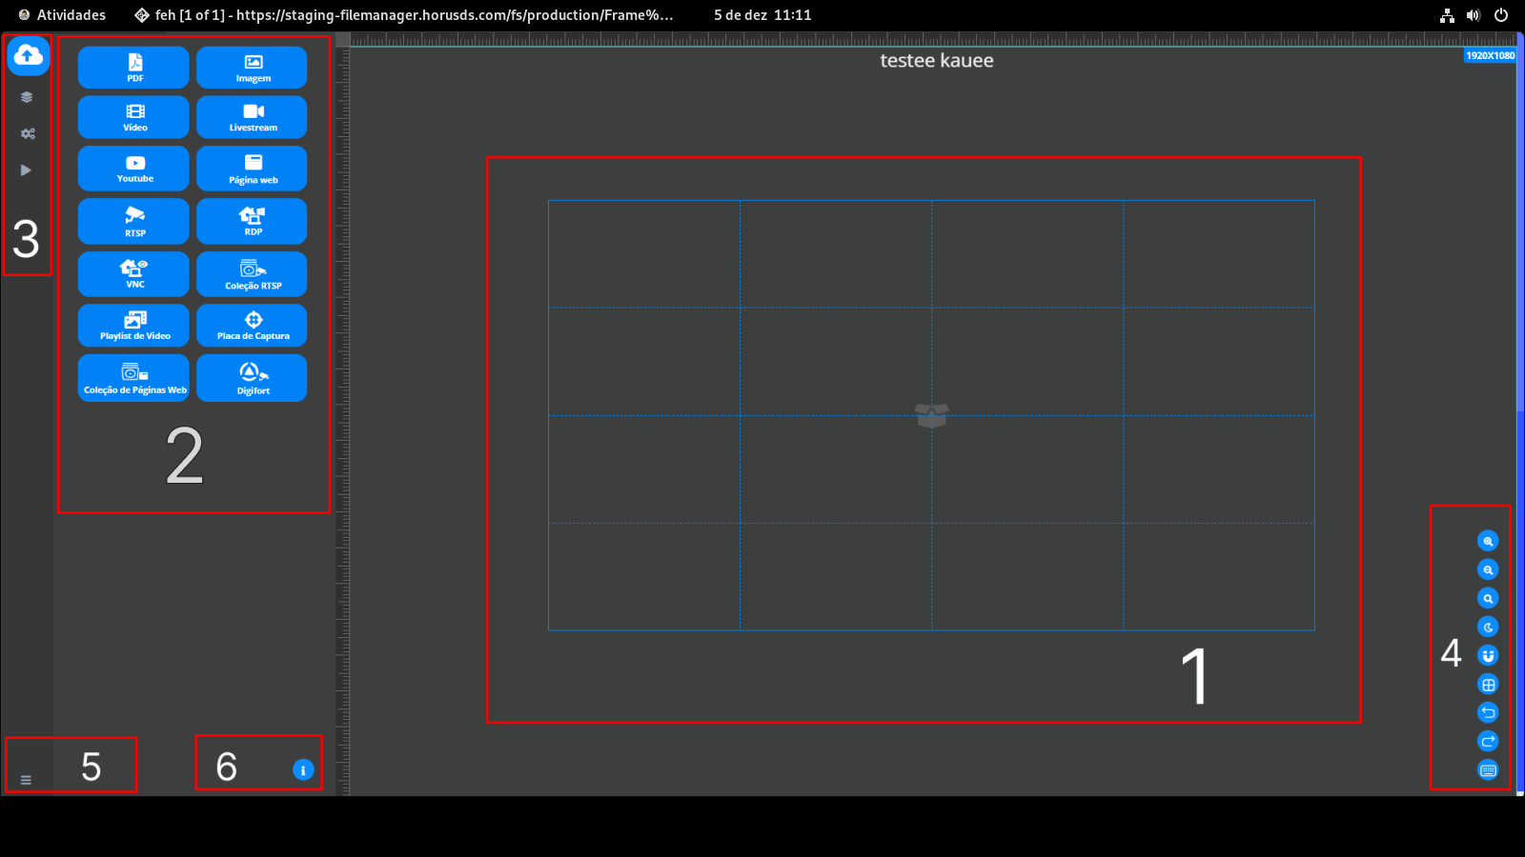Select the Placa de Captura source
Image resolution: width=1525 pixels, height=857 pixels.
click(x=253, y=326)
